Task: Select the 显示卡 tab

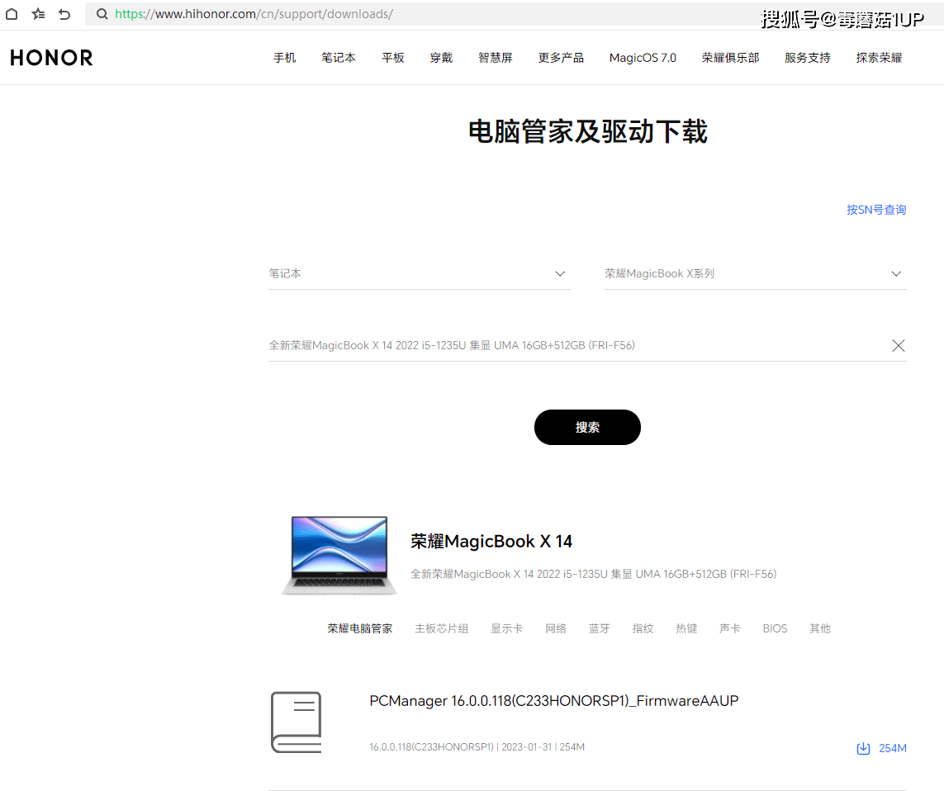Action: (x=507, y=628)
